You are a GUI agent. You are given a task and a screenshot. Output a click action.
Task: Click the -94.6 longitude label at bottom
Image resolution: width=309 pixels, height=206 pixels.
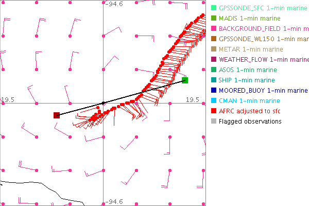click(x=114, y=202)
